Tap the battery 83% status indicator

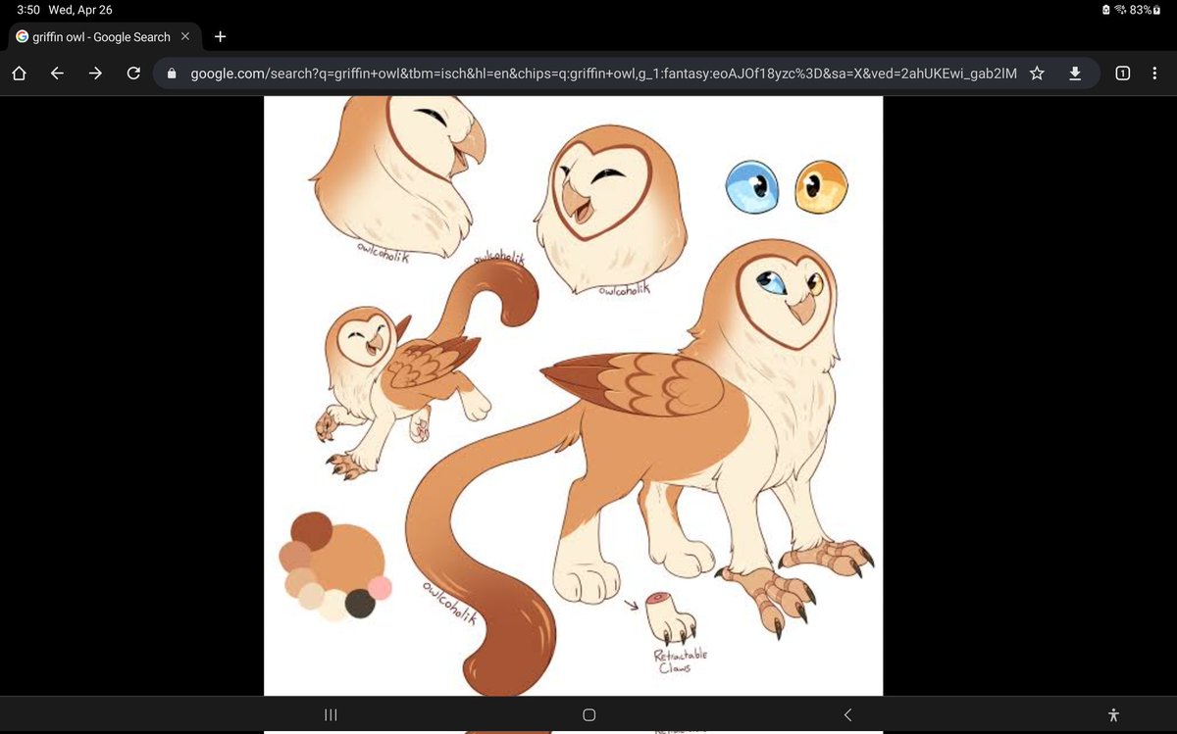click(1146, 10)
